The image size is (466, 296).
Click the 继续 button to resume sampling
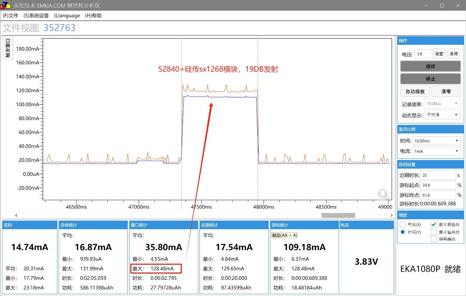click(430, 66)
